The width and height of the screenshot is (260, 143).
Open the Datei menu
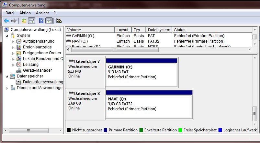pyautogui.click(x=10, y=13)
